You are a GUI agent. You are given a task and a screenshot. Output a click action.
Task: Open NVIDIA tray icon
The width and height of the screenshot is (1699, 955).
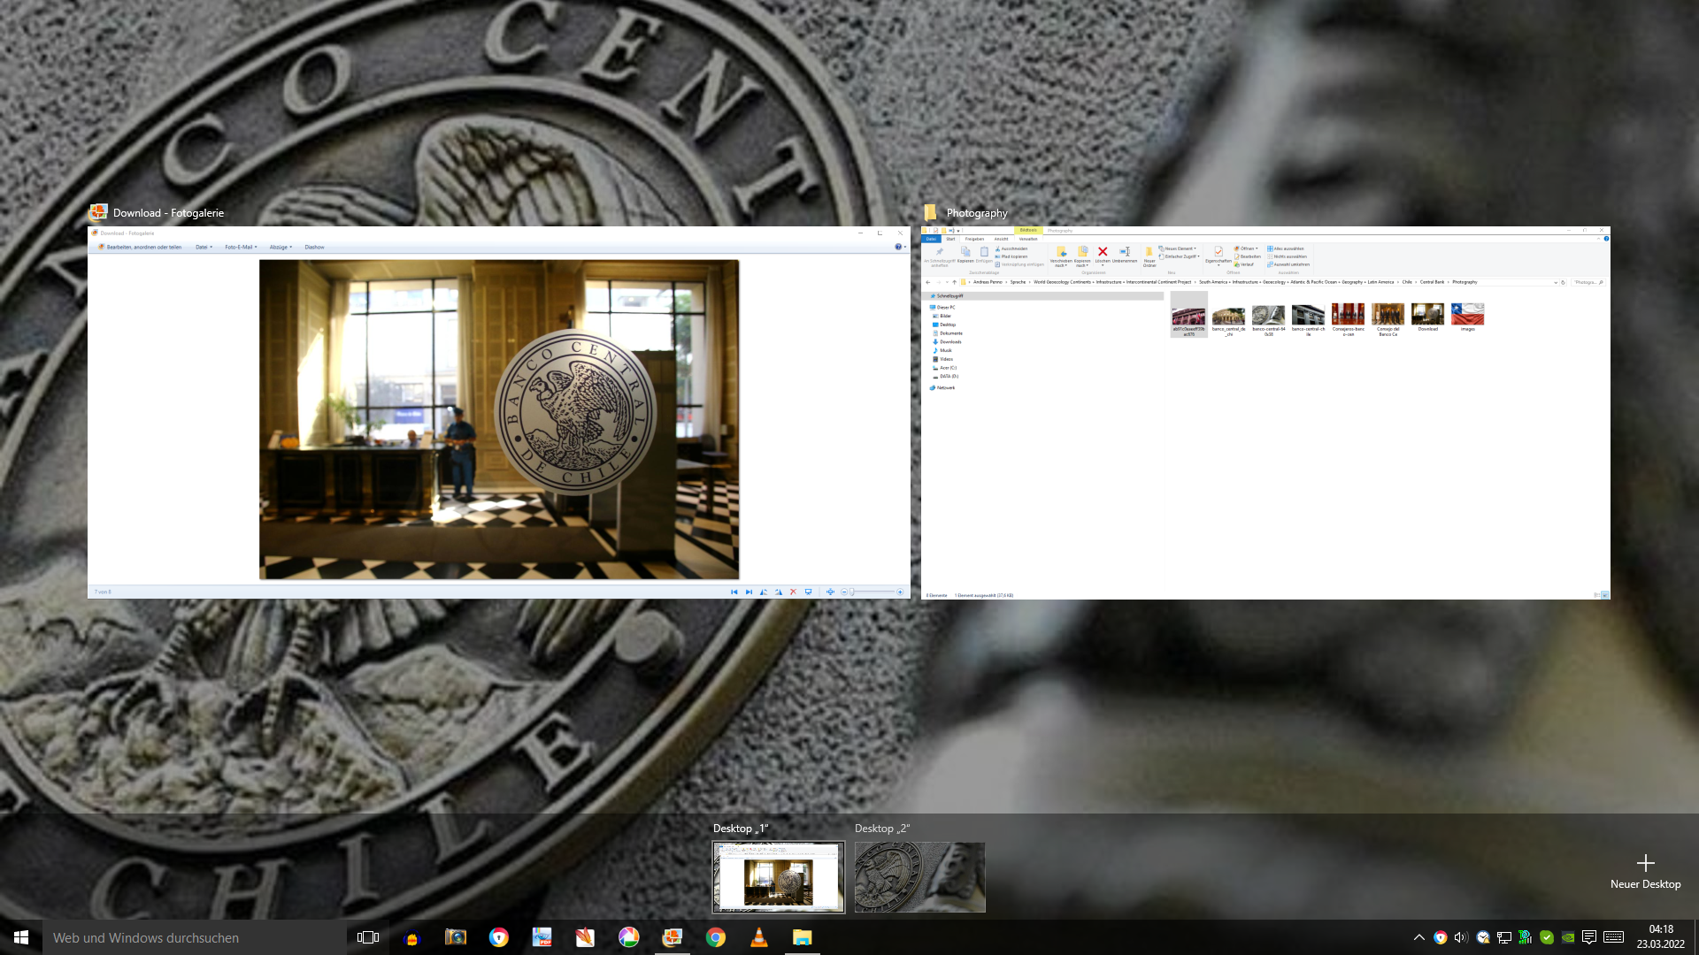pos(1567,937)
